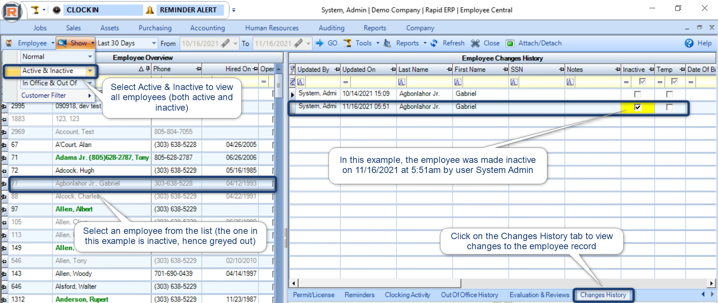Open the Jobs menu
The image size is (718, 303).
click(40, 28)
